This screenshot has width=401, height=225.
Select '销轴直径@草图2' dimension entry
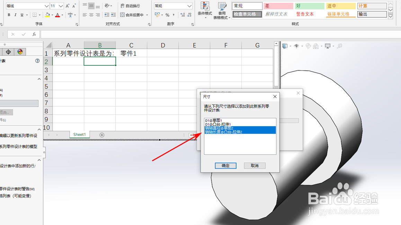click(240, 128)
